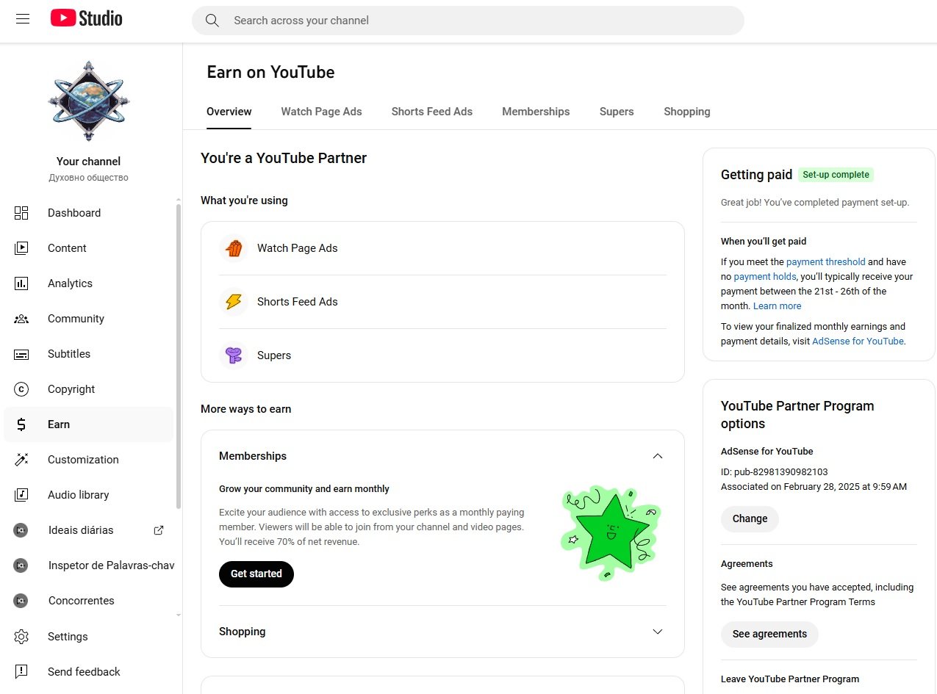Screen dimensions: 937x694
Task: Click the green star Memberships illustration
Action: [611, 533]
